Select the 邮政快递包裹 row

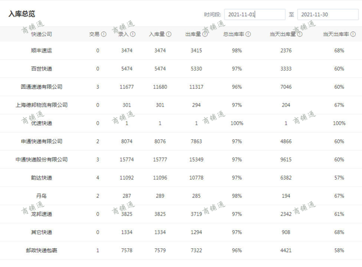42,250
